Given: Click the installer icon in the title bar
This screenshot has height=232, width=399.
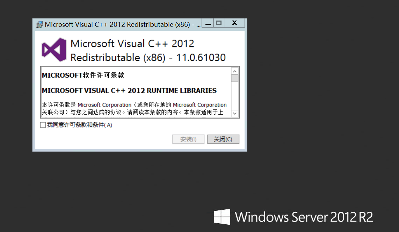Looking at the screenshot, I should [40, 24].
